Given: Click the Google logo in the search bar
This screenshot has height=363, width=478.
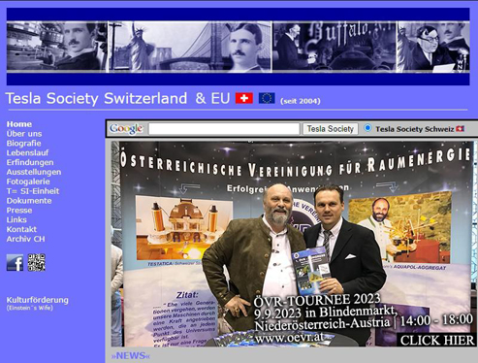Looking at the screenshot, I should 126,129.
